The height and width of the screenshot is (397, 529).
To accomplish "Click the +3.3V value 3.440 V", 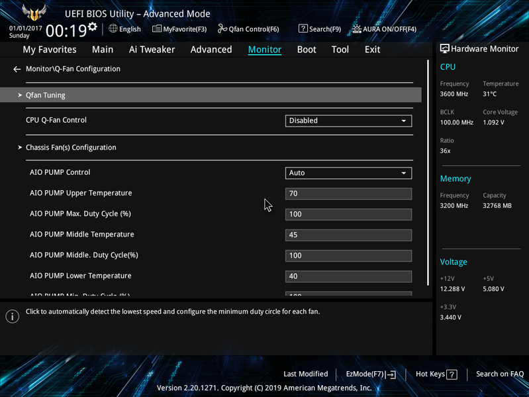I will click(450, 317).
